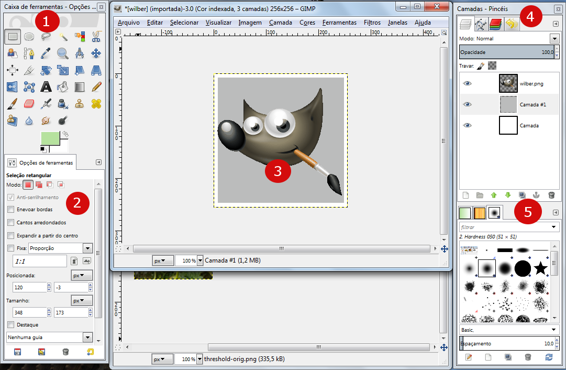Image resolution: width=566 pixels, height=370 pixels.
Task: Choose the Move tool
Action: (96, 53)
